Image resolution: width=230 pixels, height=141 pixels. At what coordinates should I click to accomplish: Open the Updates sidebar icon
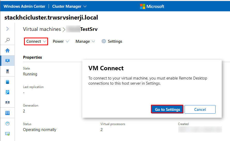pyautogui.click(x=7, y=134)
